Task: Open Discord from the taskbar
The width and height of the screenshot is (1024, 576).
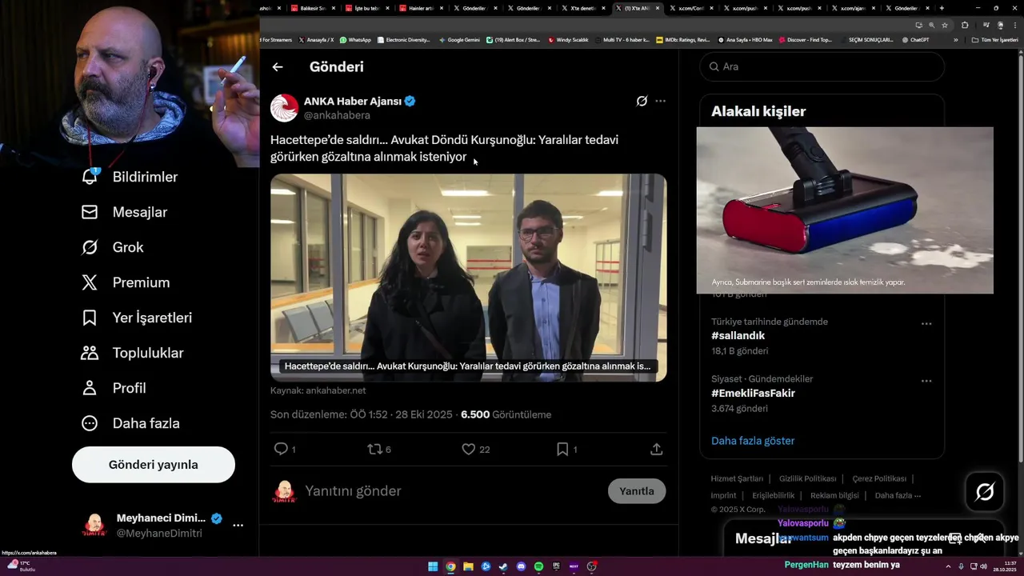Action: (x=521, y=566)
